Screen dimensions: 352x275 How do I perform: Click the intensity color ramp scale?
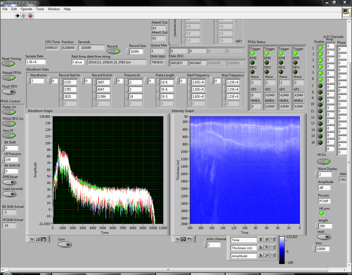[282, 250]
